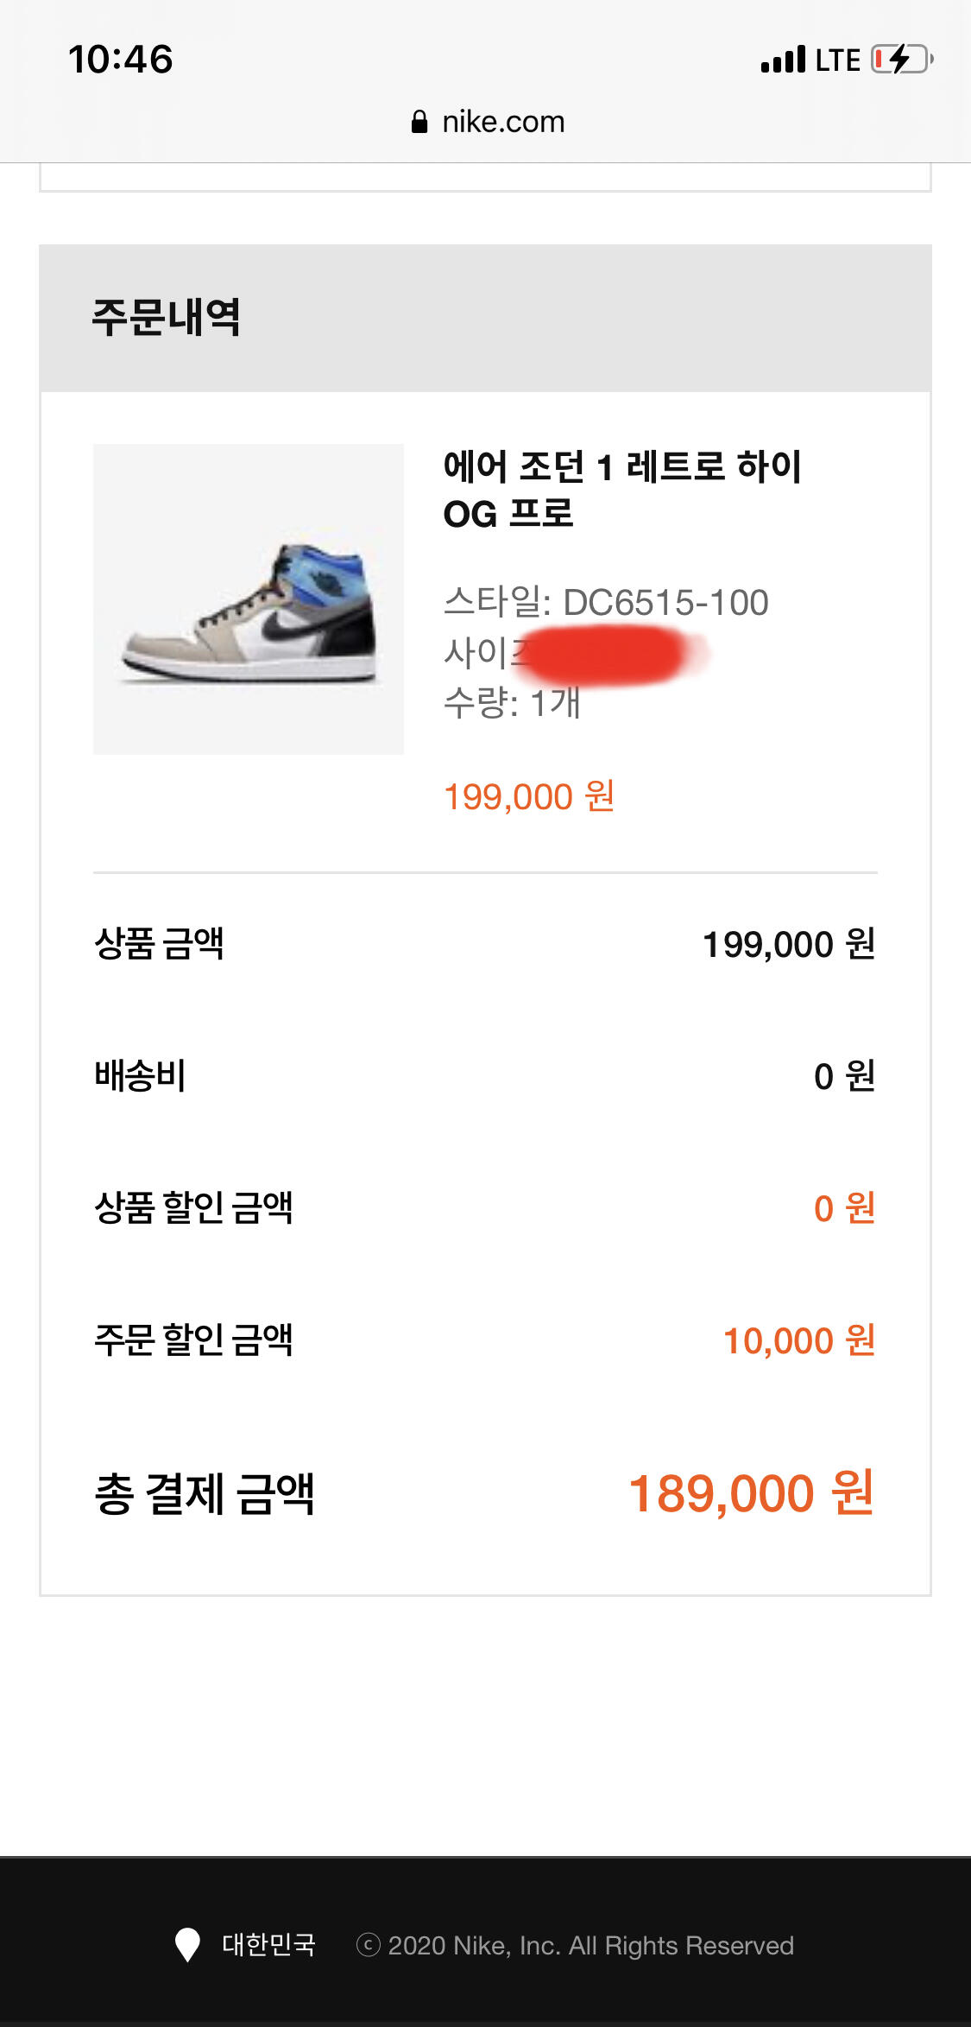Tap the 10:46 clock in status bar
This screenshot has width=971, height=2027.
[121, 60]
